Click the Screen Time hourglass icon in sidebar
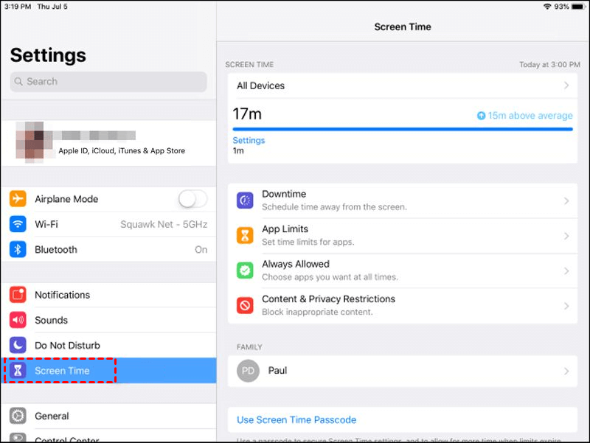 (18, 371)
